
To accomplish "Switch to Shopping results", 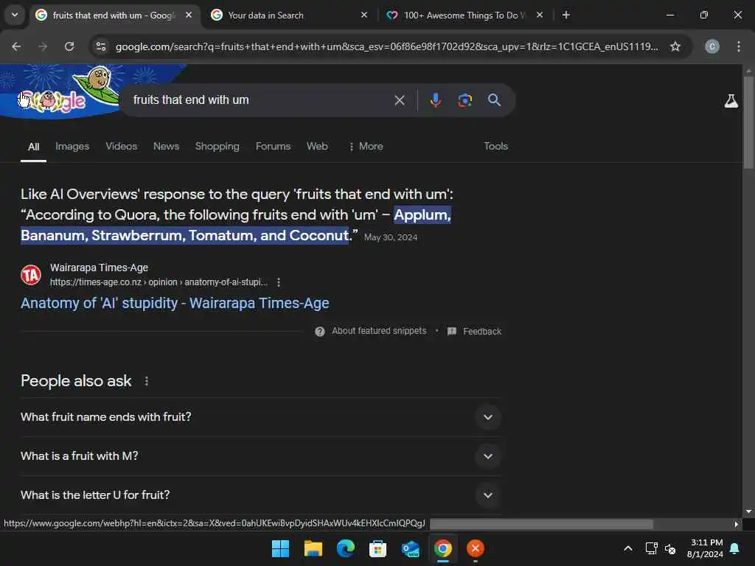I will click(x=218, y=147).
